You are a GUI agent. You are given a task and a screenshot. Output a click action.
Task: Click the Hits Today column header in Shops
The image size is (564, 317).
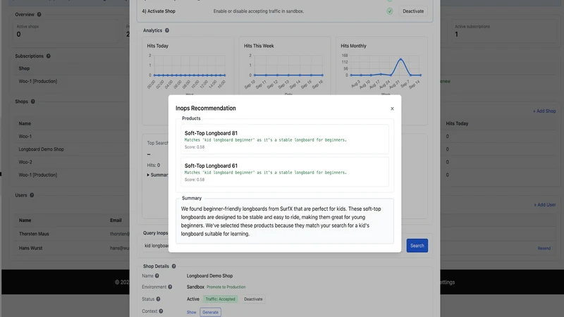click(x=457, y=124)
